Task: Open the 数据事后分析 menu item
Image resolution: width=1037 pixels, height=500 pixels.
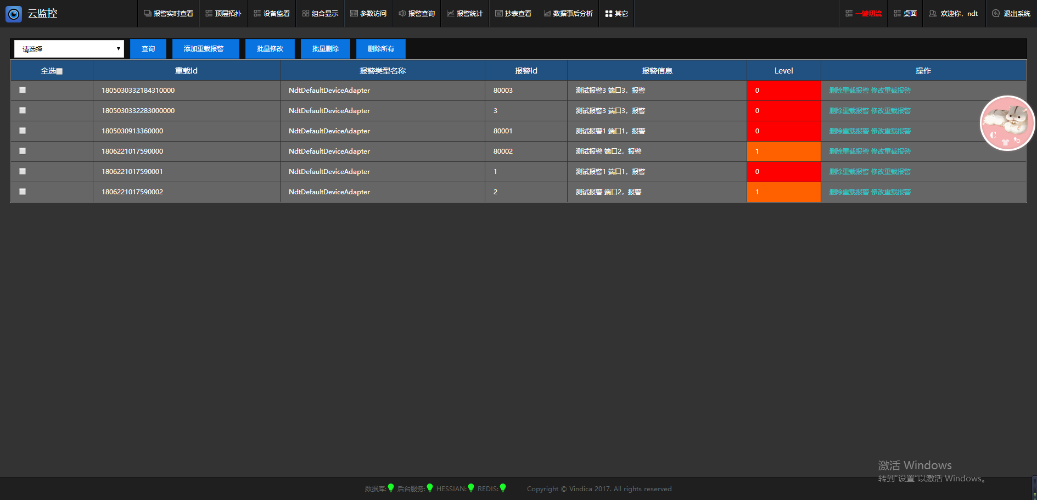Action: click(568, 14)
